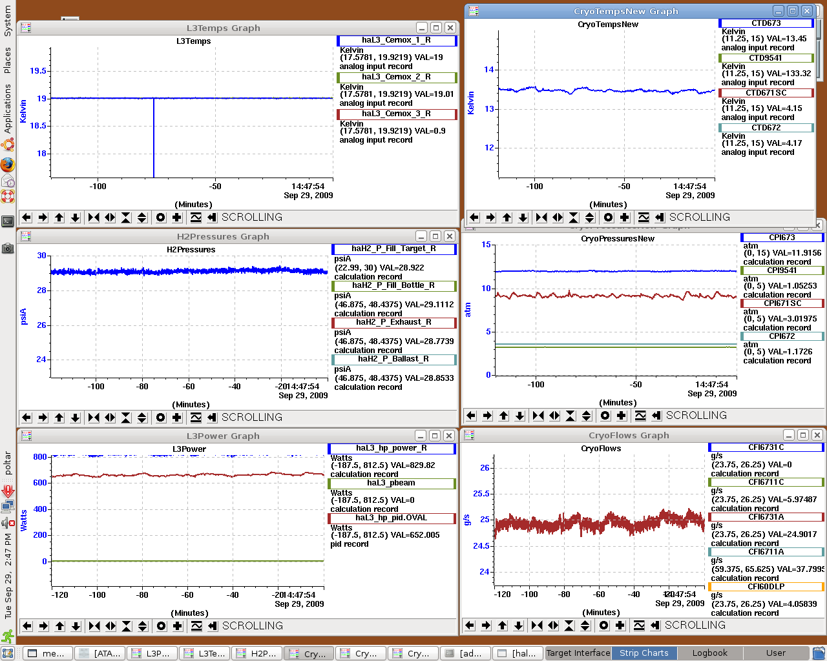The image size is (827, 661).
Task: Switch to the User workspace
Action: [776, 653]
